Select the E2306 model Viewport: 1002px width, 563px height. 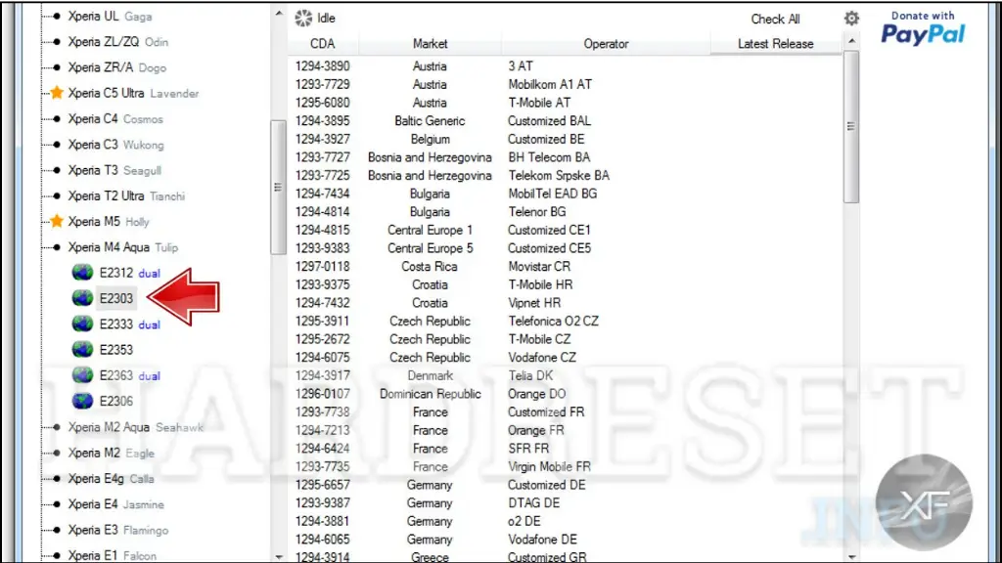(x=116, y=401)
